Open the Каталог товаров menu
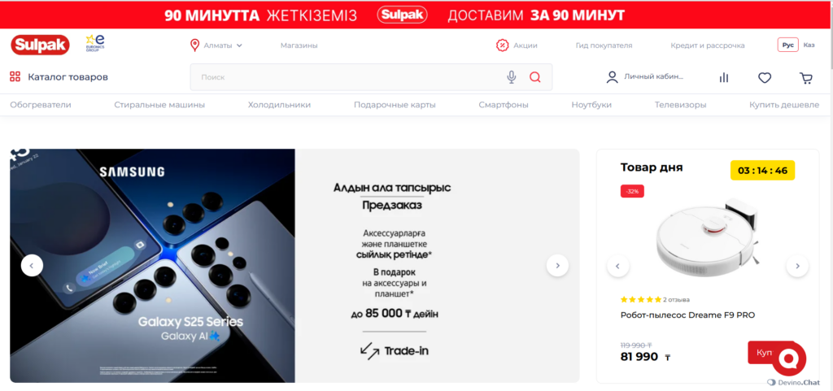This screenshot has width=833, height=391. coord(59,77)
